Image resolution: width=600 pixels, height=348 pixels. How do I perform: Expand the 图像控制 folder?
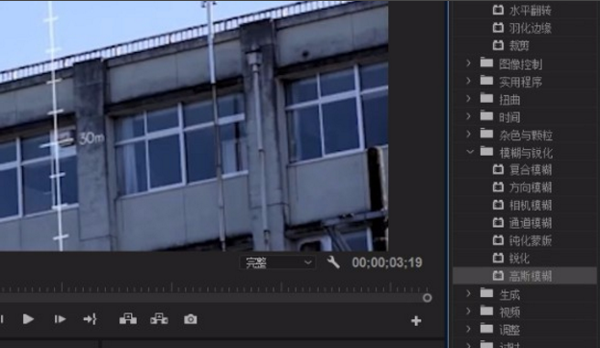(468, 62)
